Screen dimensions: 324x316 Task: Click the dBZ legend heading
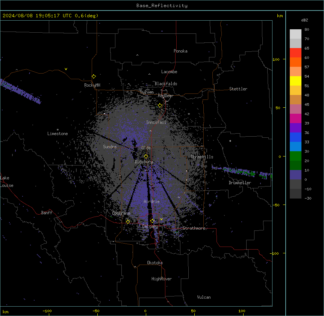(x=304, y=20)
